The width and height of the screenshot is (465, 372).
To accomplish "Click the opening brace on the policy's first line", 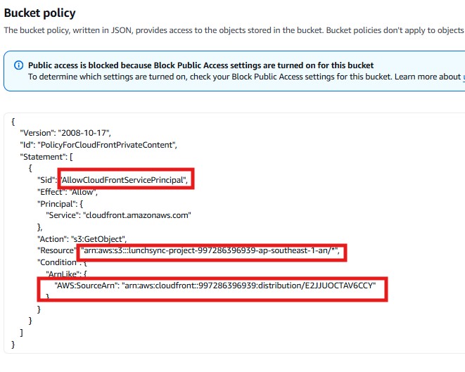I will 13,122.
